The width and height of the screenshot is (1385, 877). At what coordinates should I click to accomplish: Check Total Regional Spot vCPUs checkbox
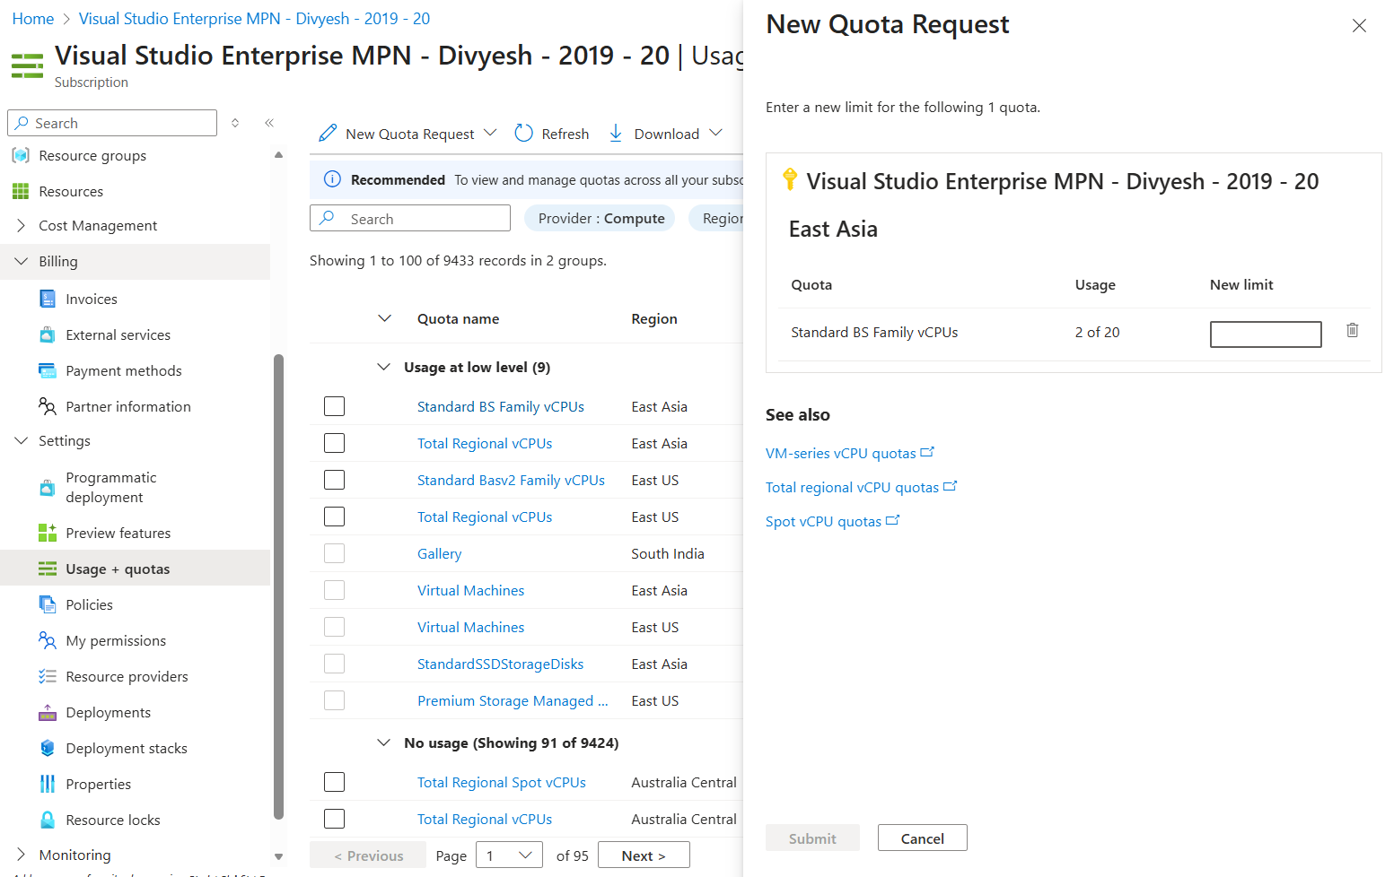point(334,782)
